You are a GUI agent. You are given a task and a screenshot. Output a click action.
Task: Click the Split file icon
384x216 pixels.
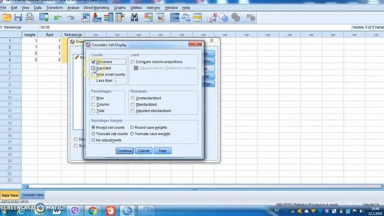coord(175,17)
